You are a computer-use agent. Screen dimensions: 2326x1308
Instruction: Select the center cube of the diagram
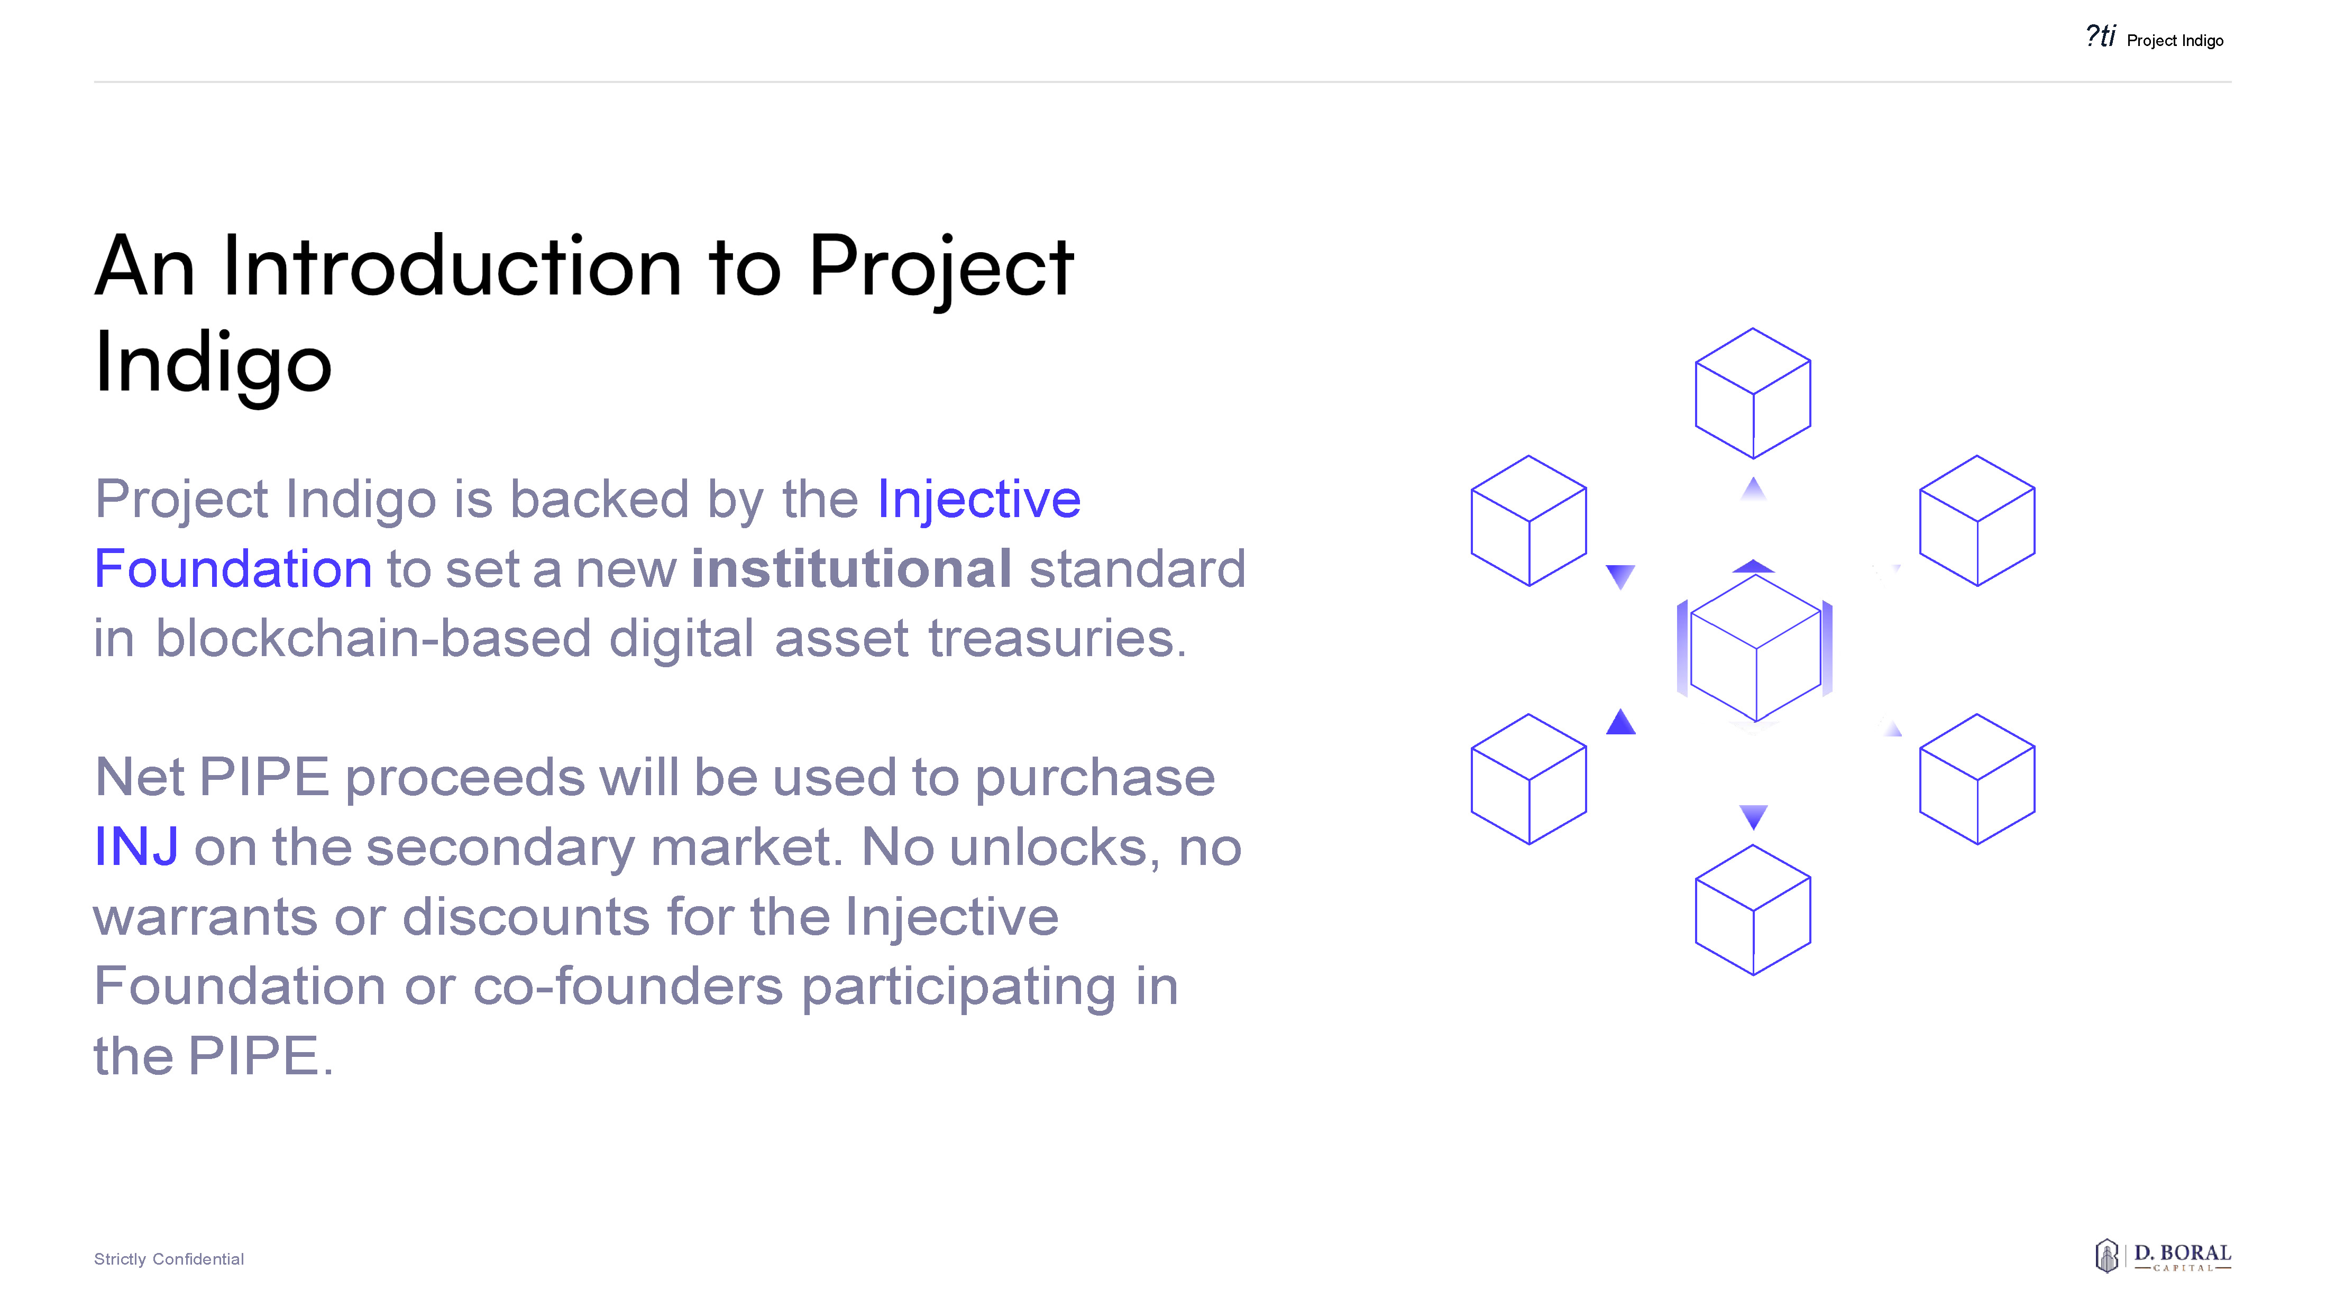[x=1754, y=648]
